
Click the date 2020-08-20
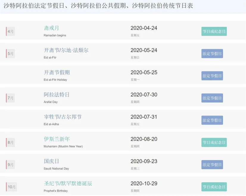pyautogui.click(x=144, y=139)
